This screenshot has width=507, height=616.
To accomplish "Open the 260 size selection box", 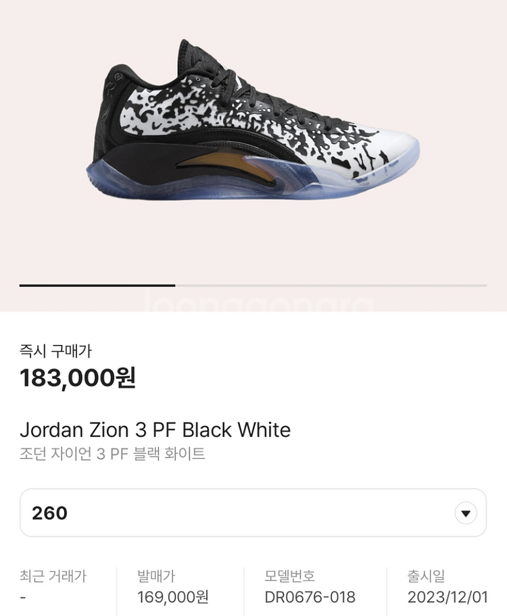I will (243, 513).
